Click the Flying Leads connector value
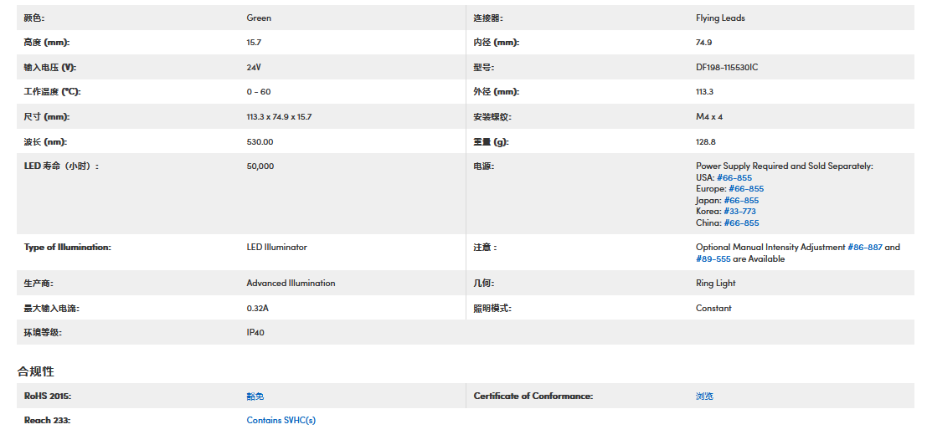This screenshot has height=445, width=927. tap(720, 18)
